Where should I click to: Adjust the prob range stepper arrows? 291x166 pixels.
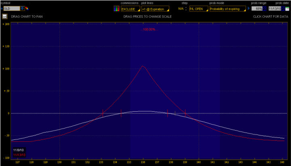[264, 9]
